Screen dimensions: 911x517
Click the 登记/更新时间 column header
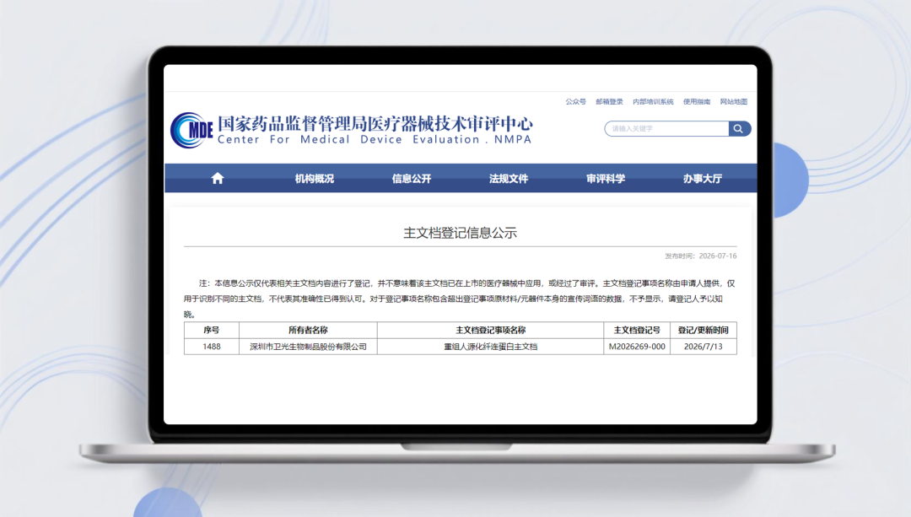pos(703,330)
